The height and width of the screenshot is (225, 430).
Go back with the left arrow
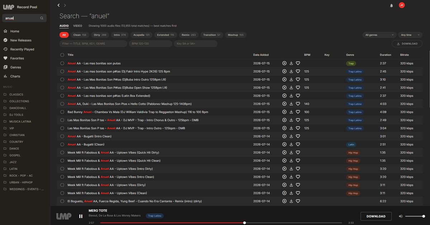pyautogui.click(x=59, y=5)
